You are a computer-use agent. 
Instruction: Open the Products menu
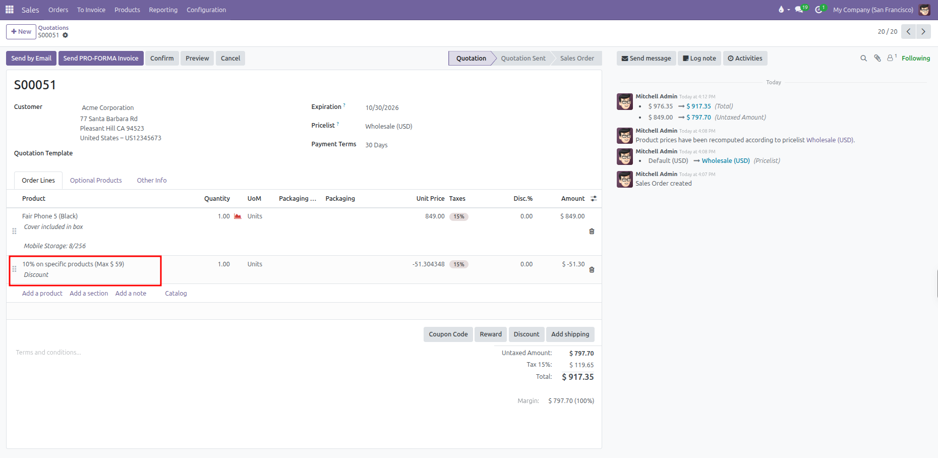pos(127,10)
